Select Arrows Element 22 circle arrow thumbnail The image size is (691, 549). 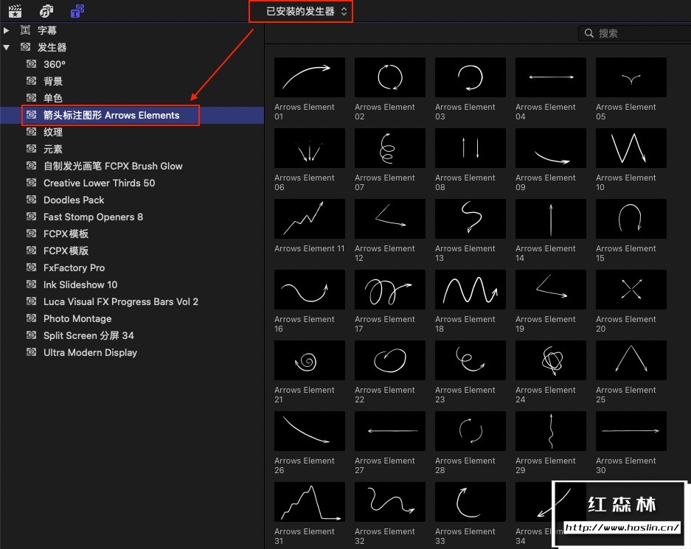(390, 360)
